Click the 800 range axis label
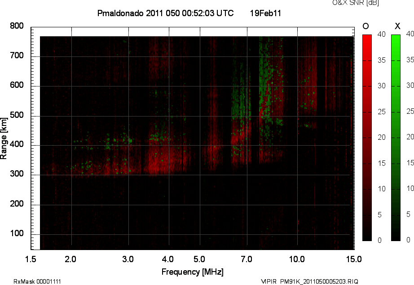This screenshot has width=414, height=285. pyautogui.click(x=17, y=26)
